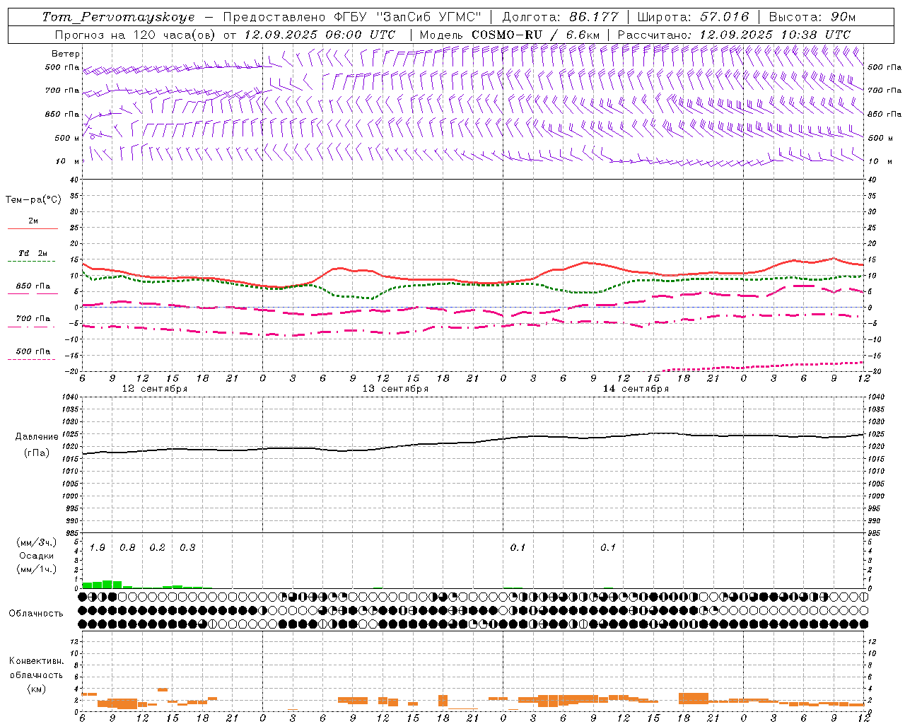Click the Td 2м dew point legend entry
The height and width of the screenshot is (724, 905).
coord(33,253)
